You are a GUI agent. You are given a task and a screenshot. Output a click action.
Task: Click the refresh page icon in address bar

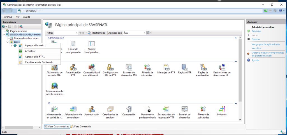(x=266, y=11)
